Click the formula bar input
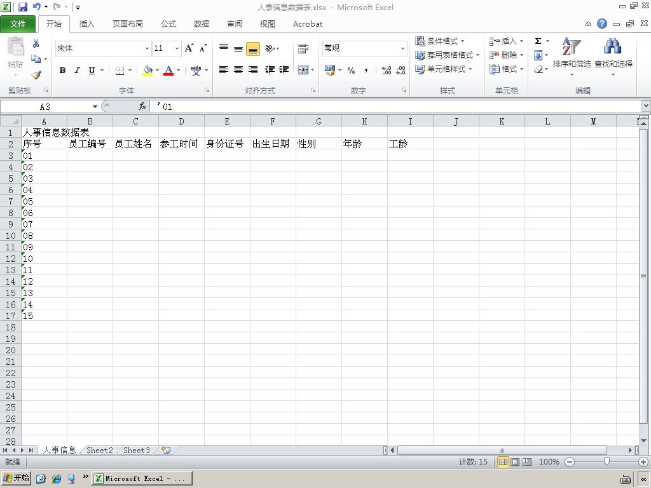Image resolution: width=651 pixels, height=488 pixels. coord(396,107)
